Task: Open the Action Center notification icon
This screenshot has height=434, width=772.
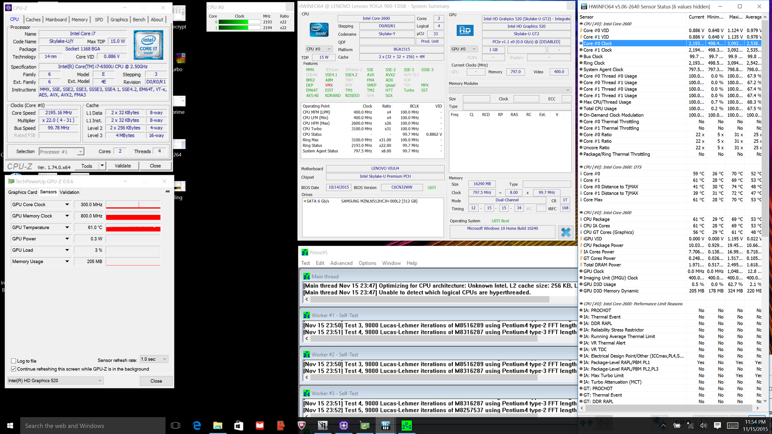Action: pos(717,426)
